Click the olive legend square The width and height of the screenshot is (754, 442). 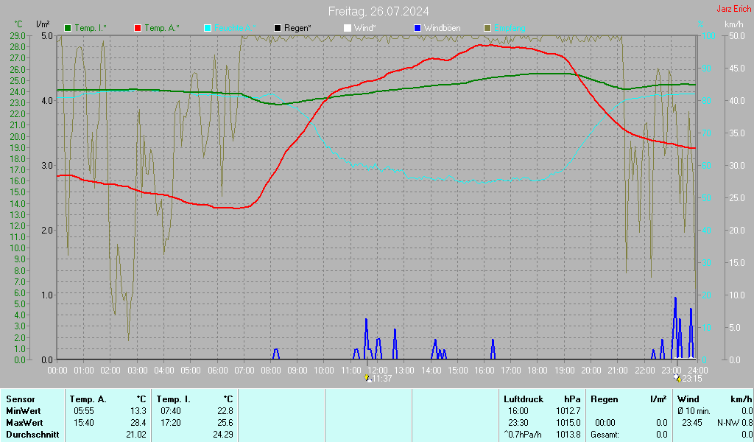[487, 28]
